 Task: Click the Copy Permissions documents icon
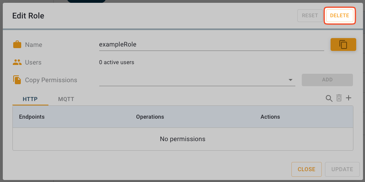pos(17,80)
